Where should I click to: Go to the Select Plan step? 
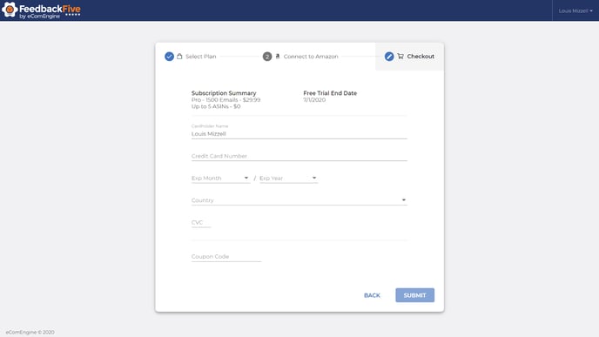[x=191, y=57]
